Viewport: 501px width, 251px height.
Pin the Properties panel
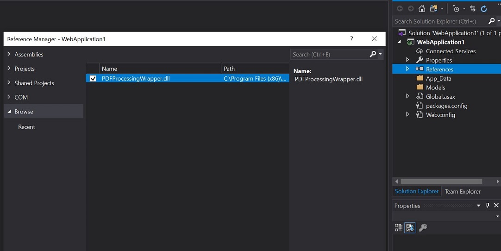tap(488, 206)
